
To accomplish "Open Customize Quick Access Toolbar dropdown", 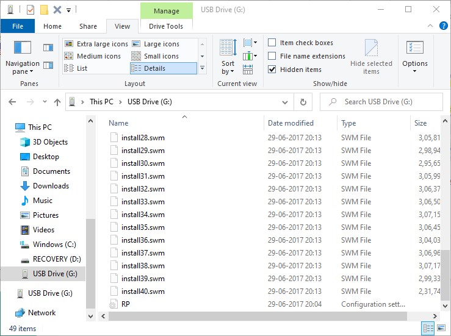I will coord(68,10).
